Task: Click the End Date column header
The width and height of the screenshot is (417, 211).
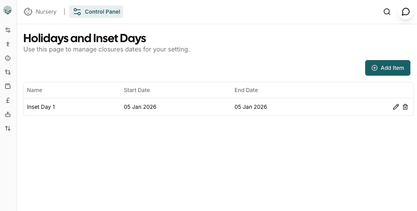Action: coord(246,90)
